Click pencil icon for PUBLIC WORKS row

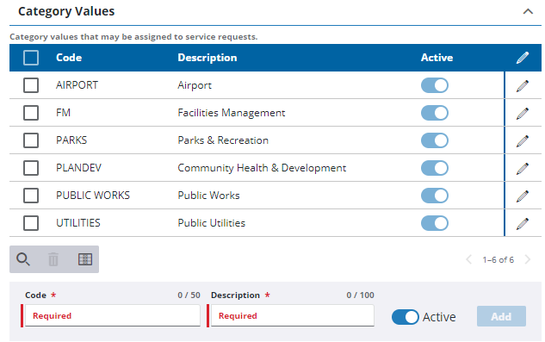[x=523, y=196]
